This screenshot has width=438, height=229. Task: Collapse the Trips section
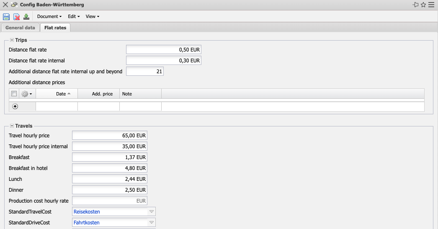(x=12, y=40)
